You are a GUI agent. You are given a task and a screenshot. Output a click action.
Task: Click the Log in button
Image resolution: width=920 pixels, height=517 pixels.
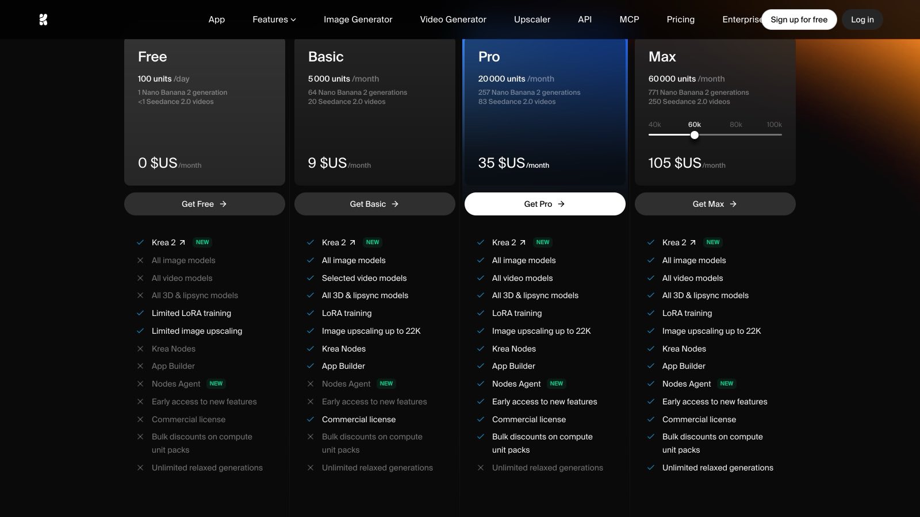pyautogui.click(x=862, y=20)
